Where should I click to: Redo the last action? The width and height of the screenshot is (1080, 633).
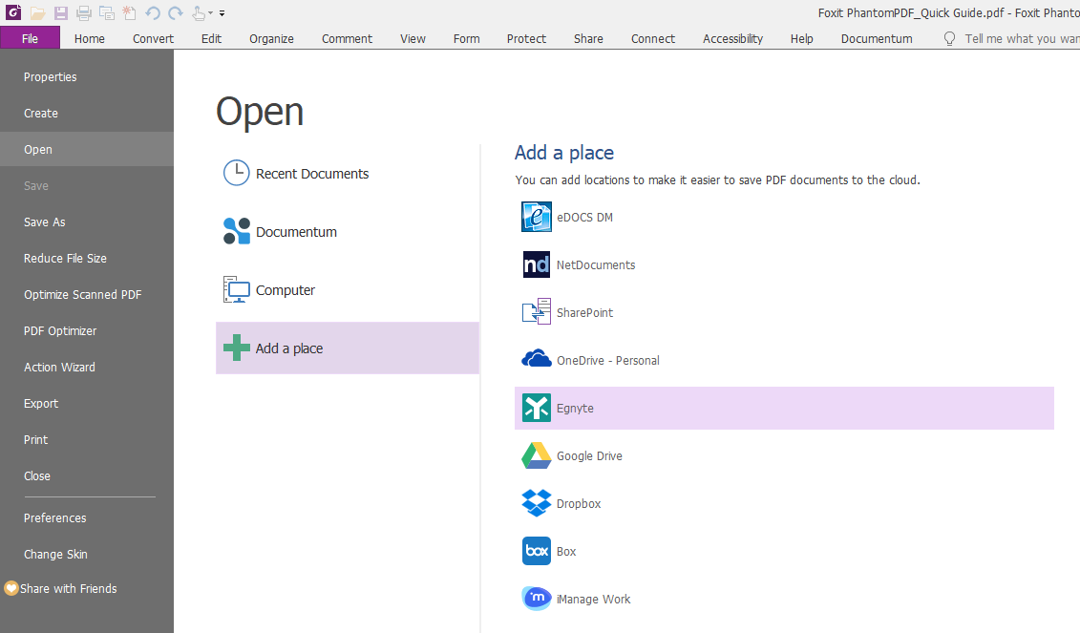coord(176,12)
